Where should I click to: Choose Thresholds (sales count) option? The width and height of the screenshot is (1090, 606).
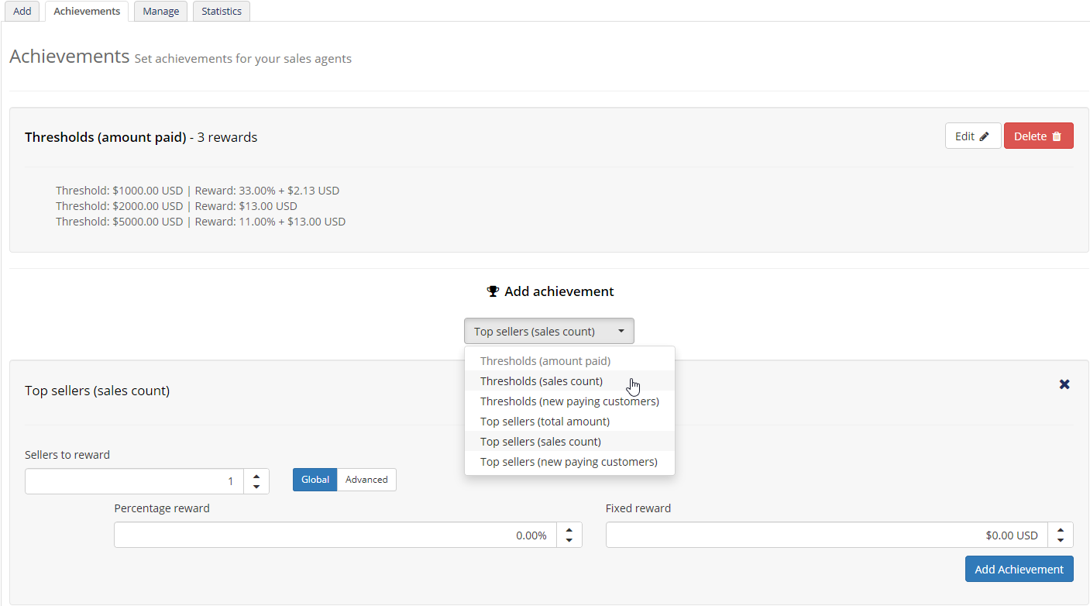[x=569, y=380]
